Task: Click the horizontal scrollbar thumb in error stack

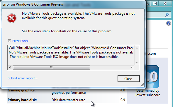Action: coord(51,67)
